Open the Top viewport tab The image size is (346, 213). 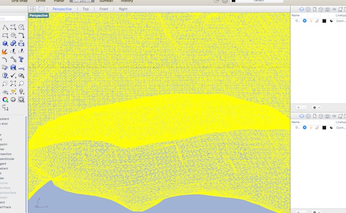(85, 9)
